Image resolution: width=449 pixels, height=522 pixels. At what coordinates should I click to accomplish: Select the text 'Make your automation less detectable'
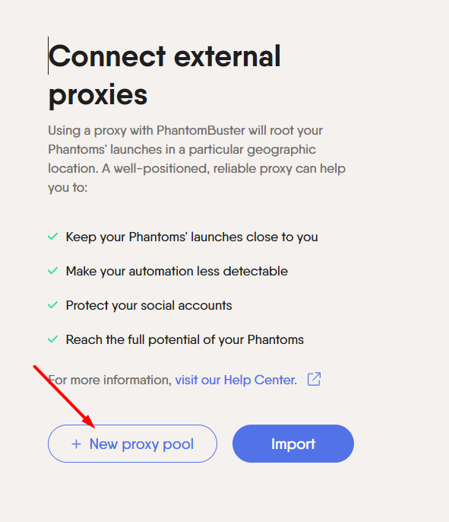pyautogui.click(x=177, y=272)
